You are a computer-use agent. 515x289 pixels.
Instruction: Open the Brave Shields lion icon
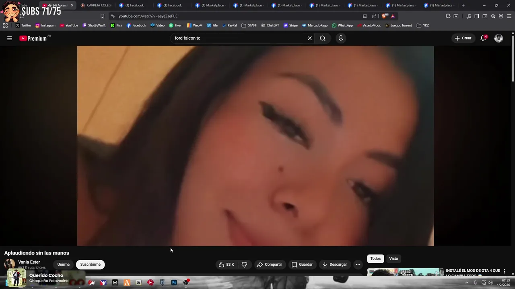click(384, 16)
